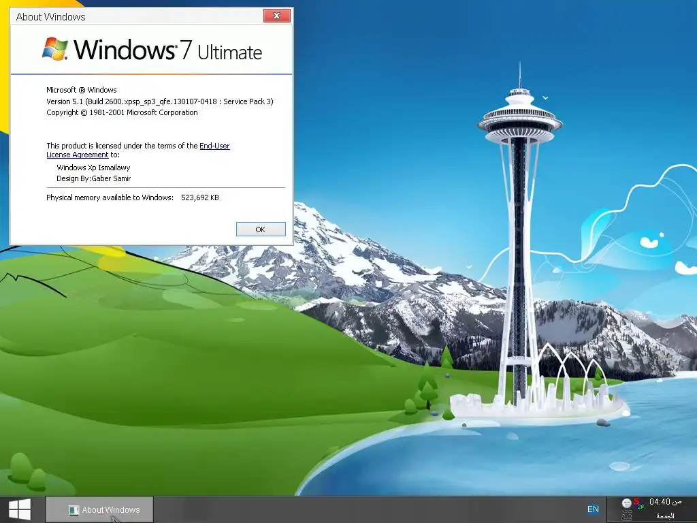Click the Windows flag logo in dialog
697x523 pixels.
(x=55, y=48)
